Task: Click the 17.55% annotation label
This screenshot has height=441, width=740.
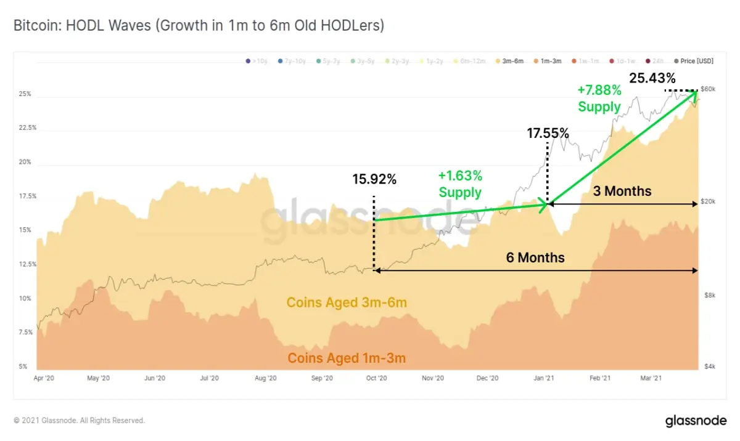Action: click(x=548, y=133)
